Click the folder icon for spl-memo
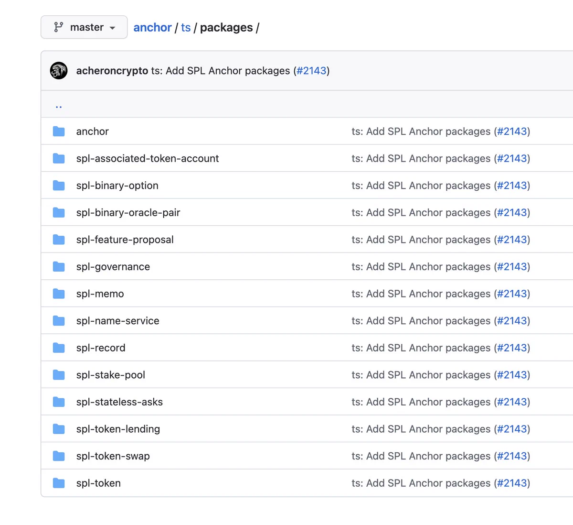 point(59,294)
